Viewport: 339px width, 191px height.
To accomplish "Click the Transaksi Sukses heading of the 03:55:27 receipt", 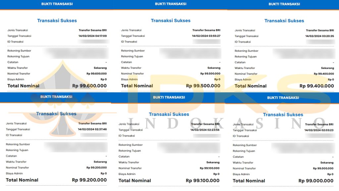I will tap(170, 21).
